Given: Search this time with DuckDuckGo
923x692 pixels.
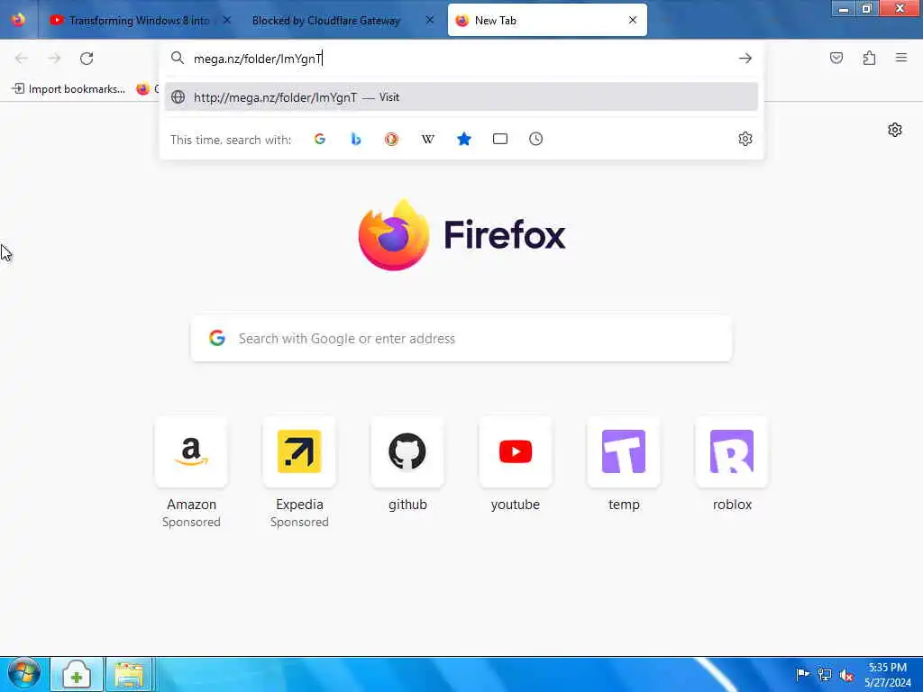Looking at the screenshot, I should [391, 139].
